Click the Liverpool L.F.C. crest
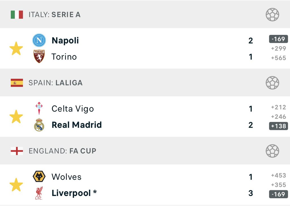Image resolution: width=290 pixels, height=207 pixels. coord(39,193)
